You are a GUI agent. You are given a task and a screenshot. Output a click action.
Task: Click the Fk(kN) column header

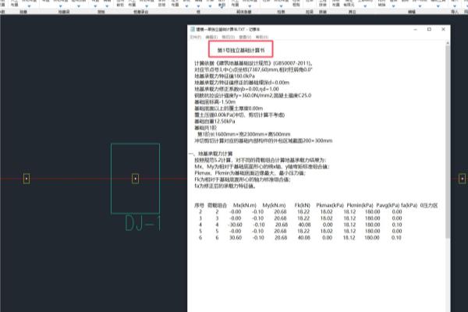tap(303, 205)
